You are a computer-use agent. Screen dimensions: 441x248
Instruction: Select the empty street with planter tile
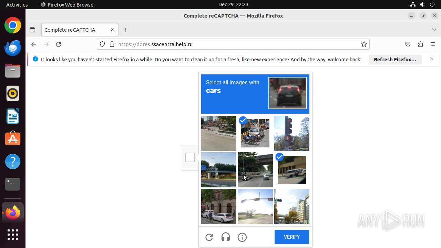[219, 133]
